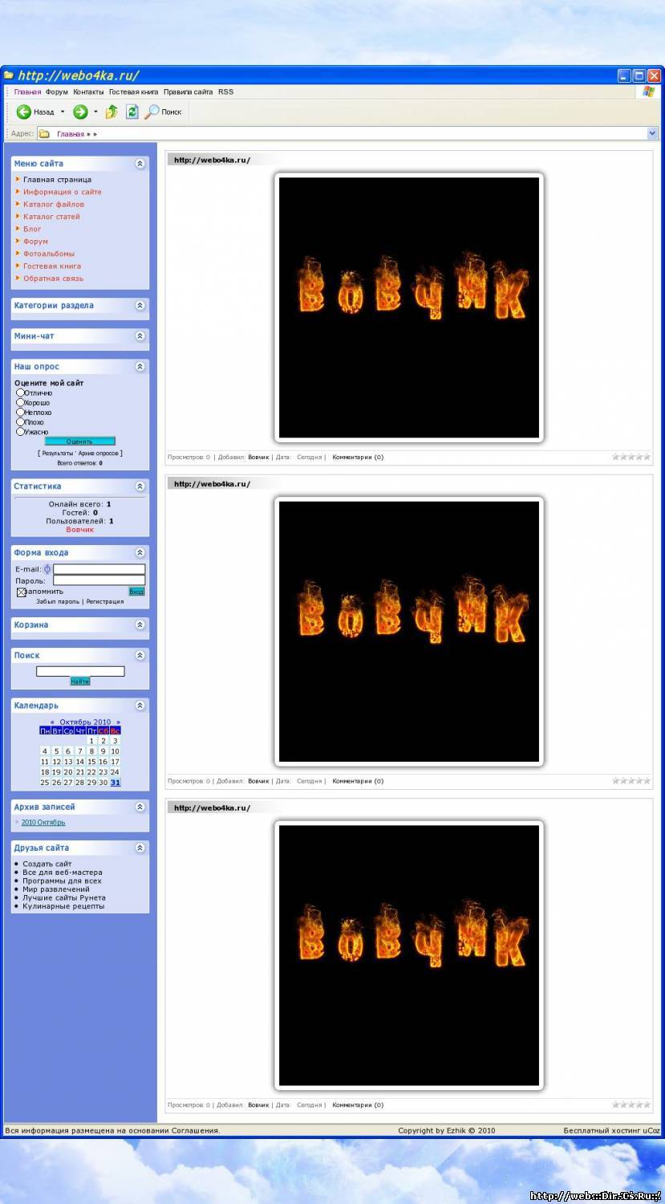
Task: Click the green Back arrow icon
Action: tap(24, 112)
